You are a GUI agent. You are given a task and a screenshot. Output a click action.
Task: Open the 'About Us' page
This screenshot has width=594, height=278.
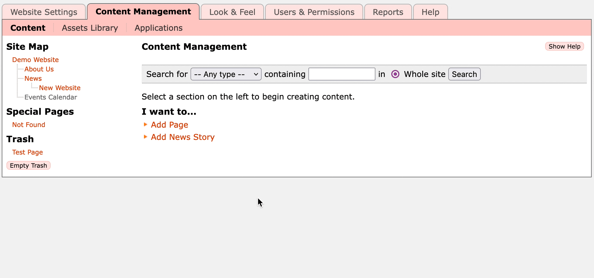tap(39, 69)
